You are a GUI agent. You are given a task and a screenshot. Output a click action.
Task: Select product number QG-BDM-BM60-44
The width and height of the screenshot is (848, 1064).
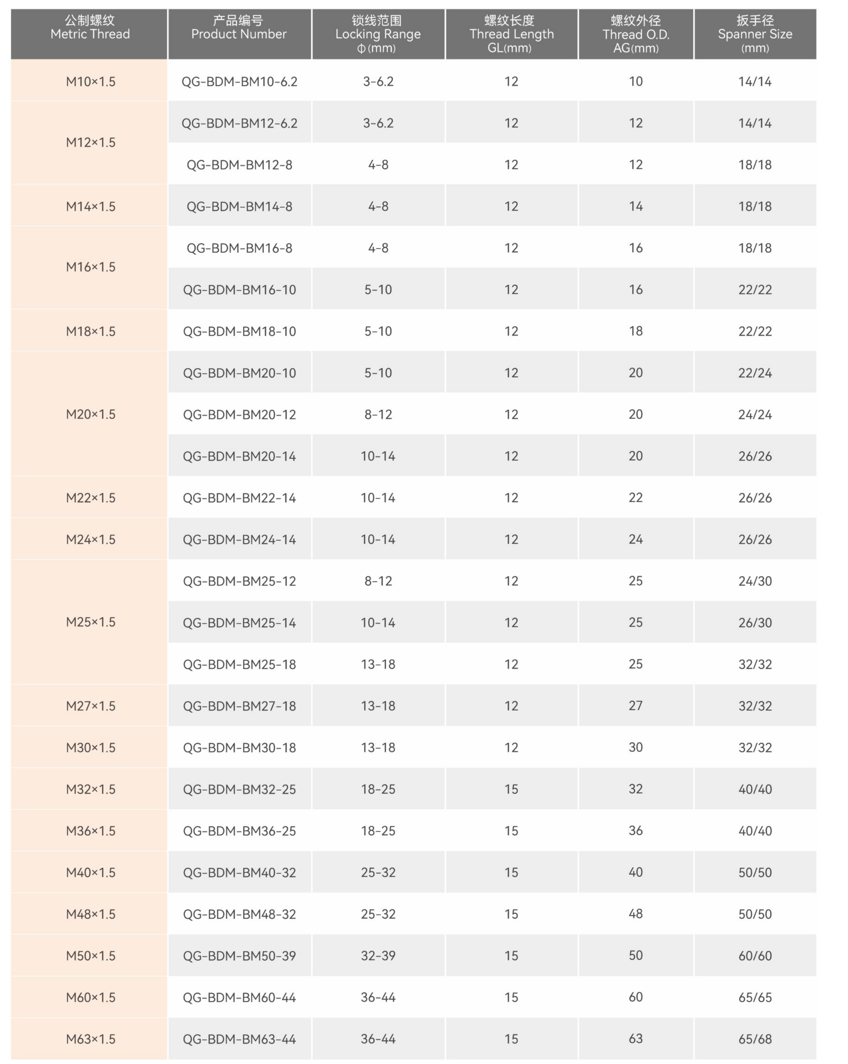tap(239, 997)
